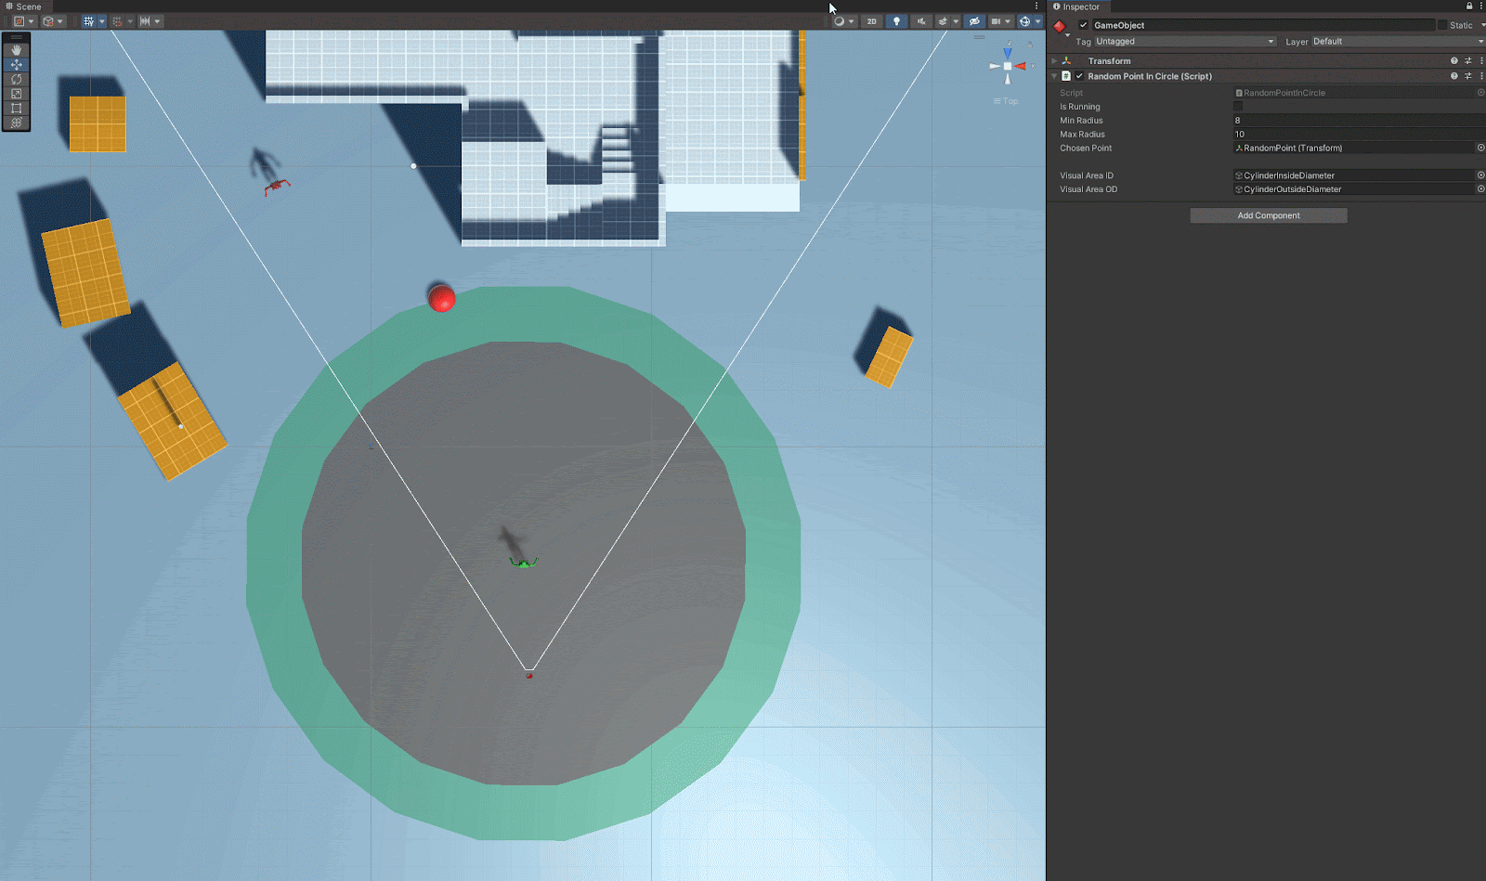Toggle scene effects (skybox/fog) icon

(x=943, y=21)
